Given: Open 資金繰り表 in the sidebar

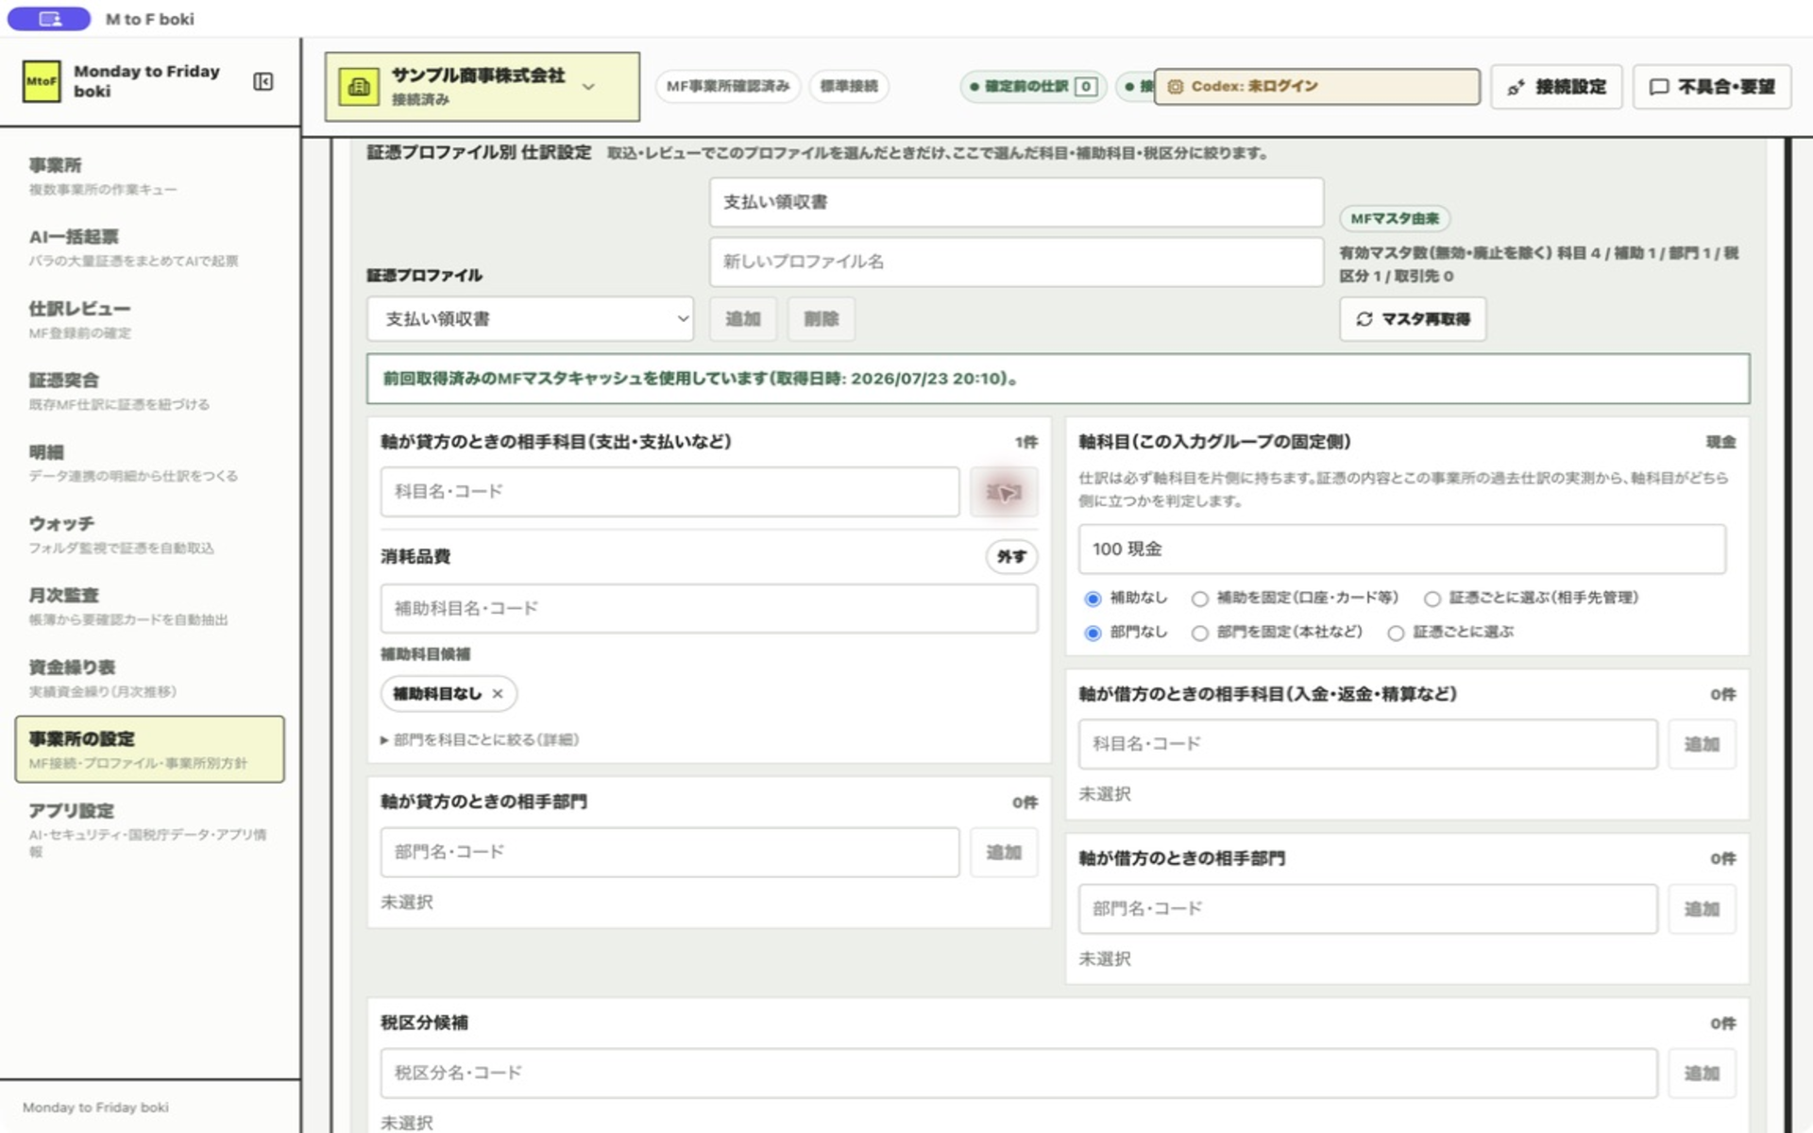Looking at the screenshot, I should click(151, 678).
